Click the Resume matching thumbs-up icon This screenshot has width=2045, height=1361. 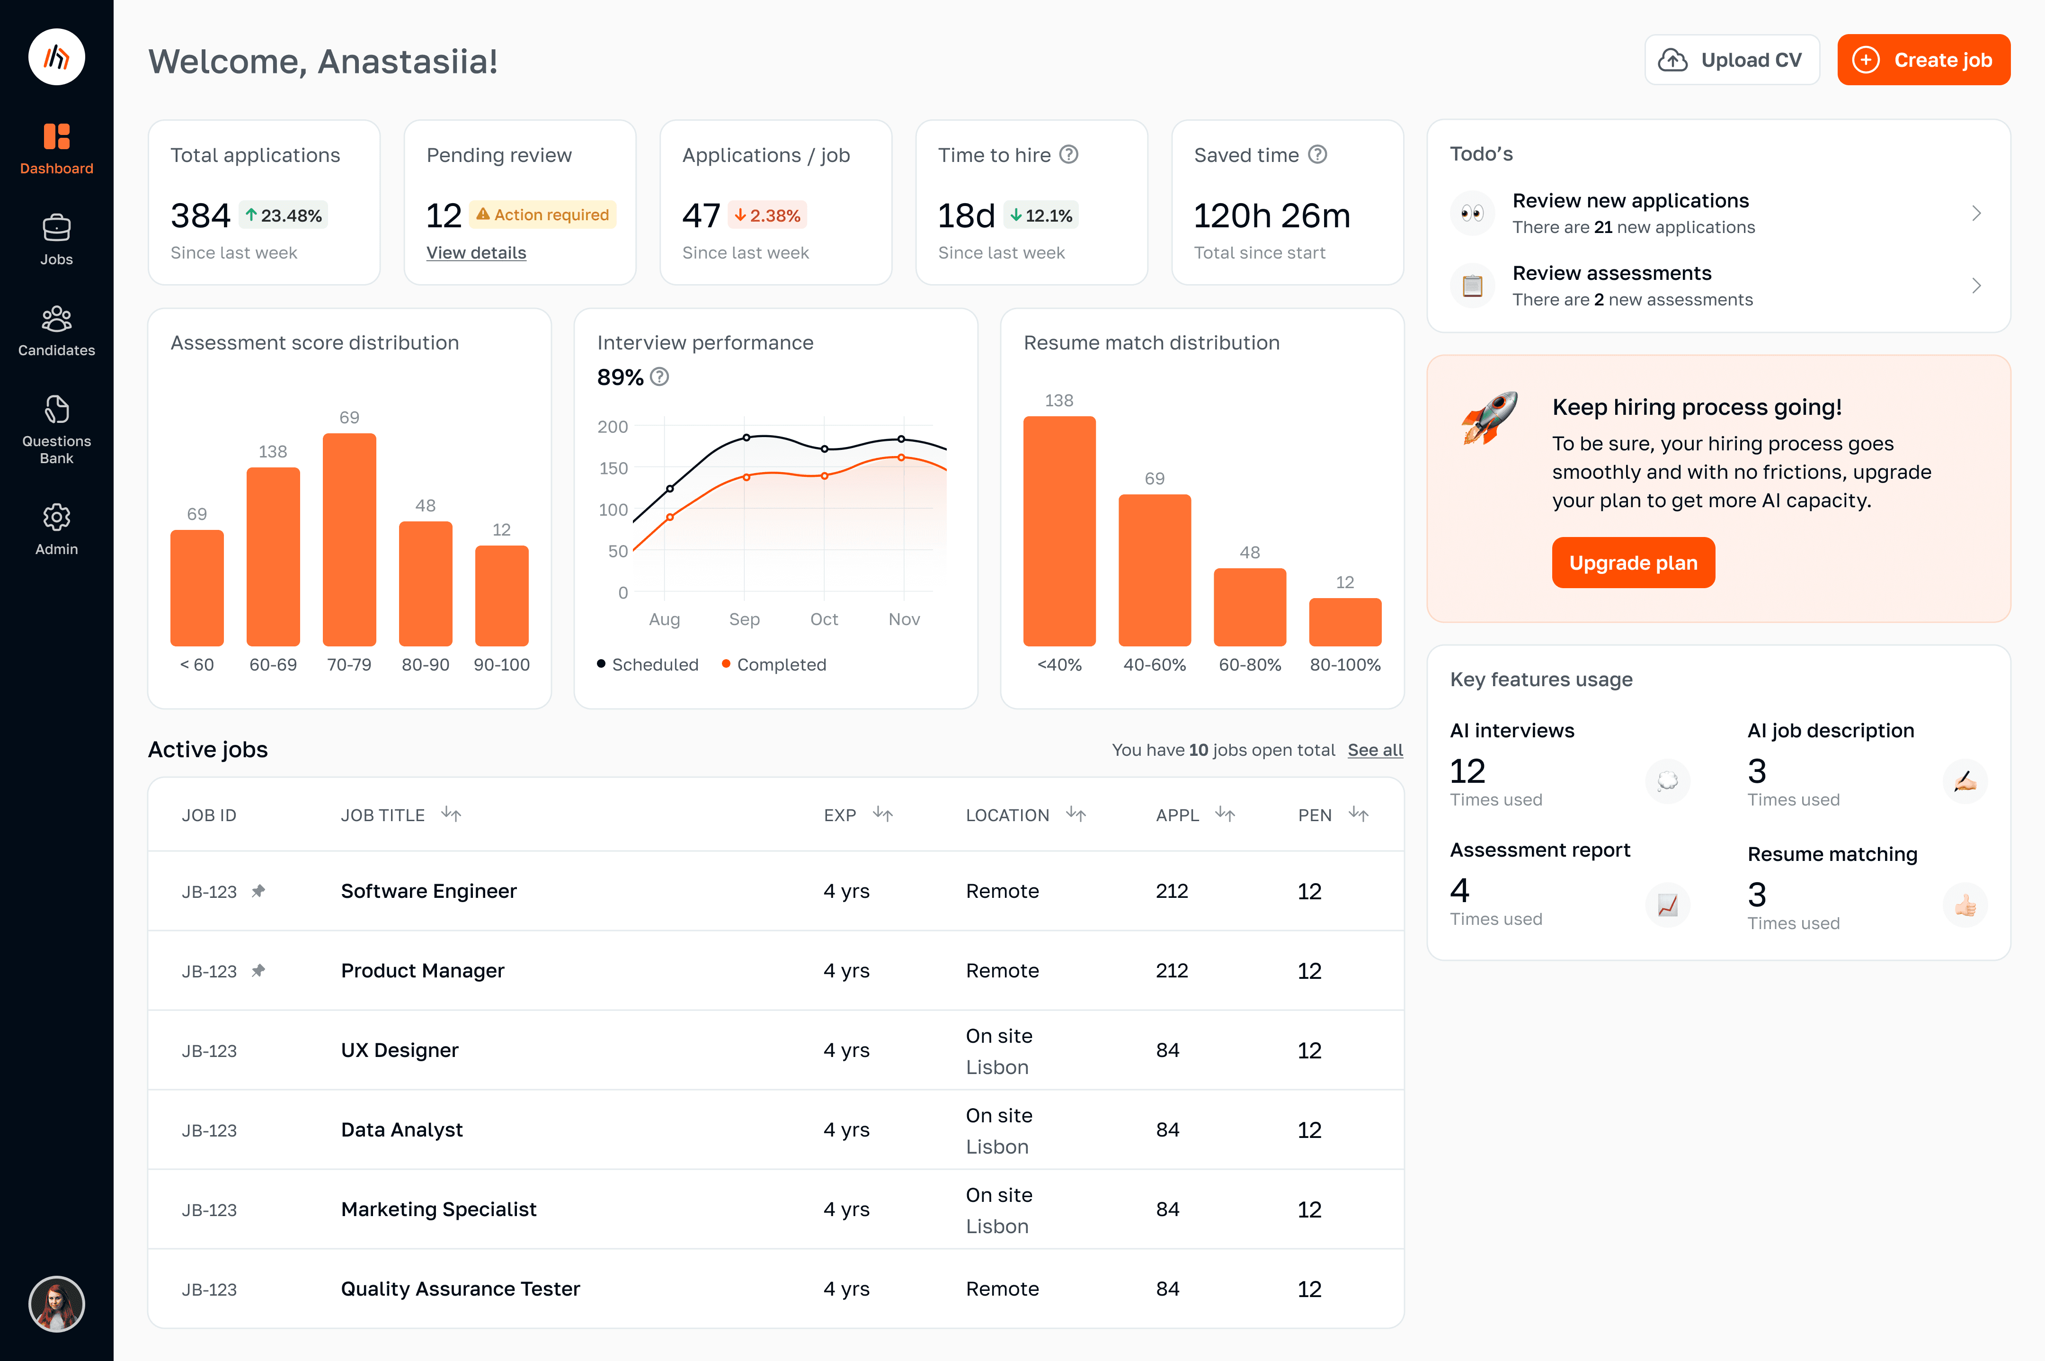pyautogui.click(x=1965, y=905)
